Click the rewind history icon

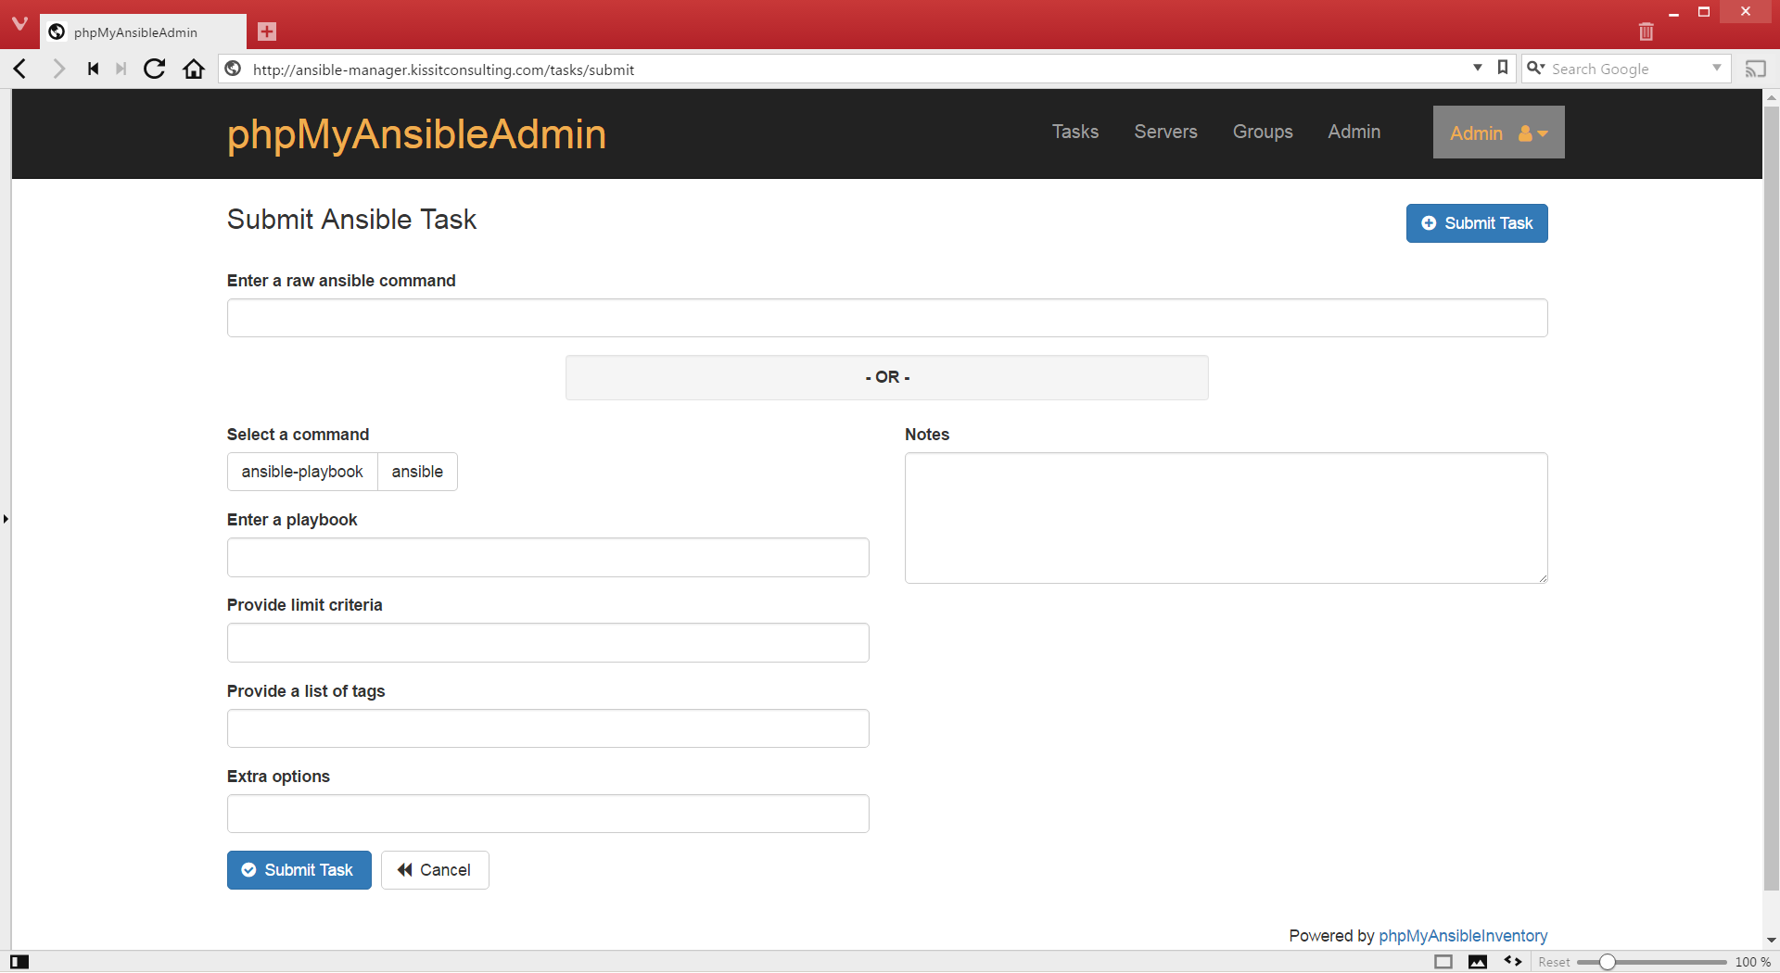point(93,69)
